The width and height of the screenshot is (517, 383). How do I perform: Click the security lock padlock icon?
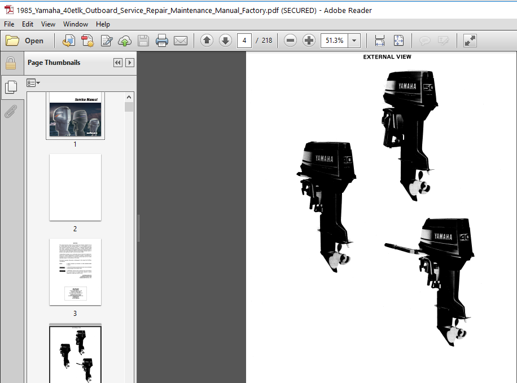tap(11, 63)
